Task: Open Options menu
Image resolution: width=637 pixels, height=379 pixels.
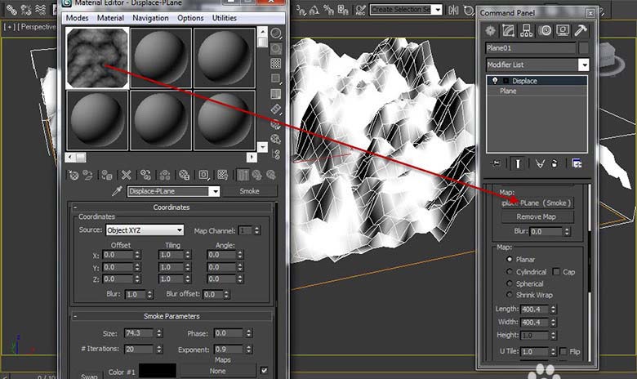Action: click(190, 18)
